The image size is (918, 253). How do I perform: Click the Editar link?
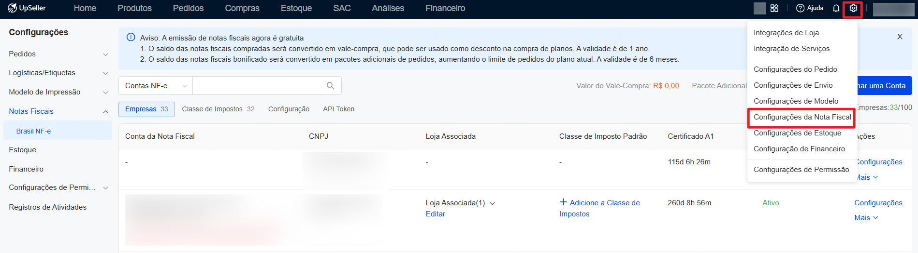coord(435,214)
